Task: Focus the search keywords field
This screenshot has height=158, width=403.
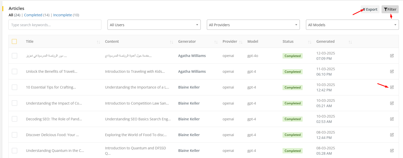Action: [x=55, y=25]
